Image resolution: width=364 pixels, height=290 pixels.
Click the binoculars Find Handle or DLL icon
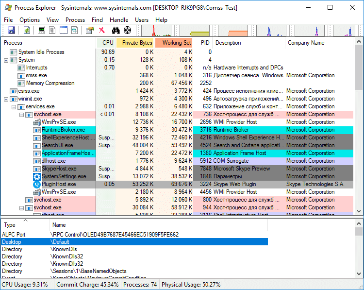tap(116, 30)
